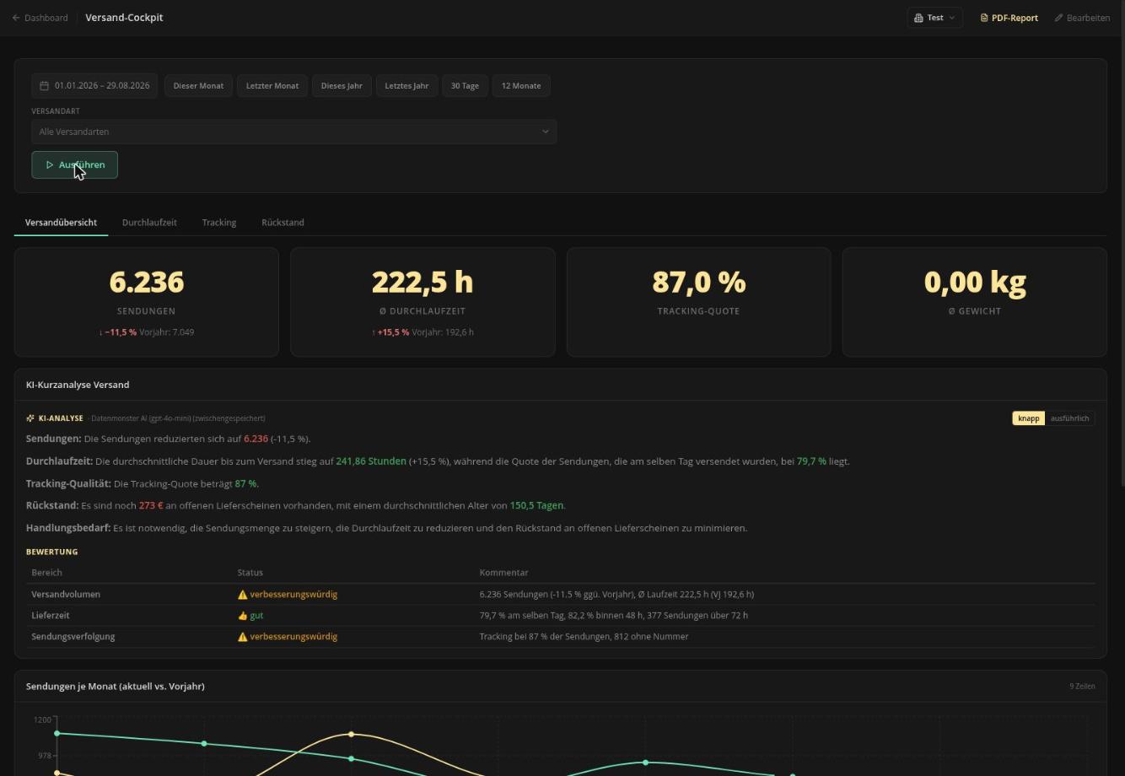Click the 87,0 % Tracking-Quote value
The image size is (1125, 776).
(699, 282)
